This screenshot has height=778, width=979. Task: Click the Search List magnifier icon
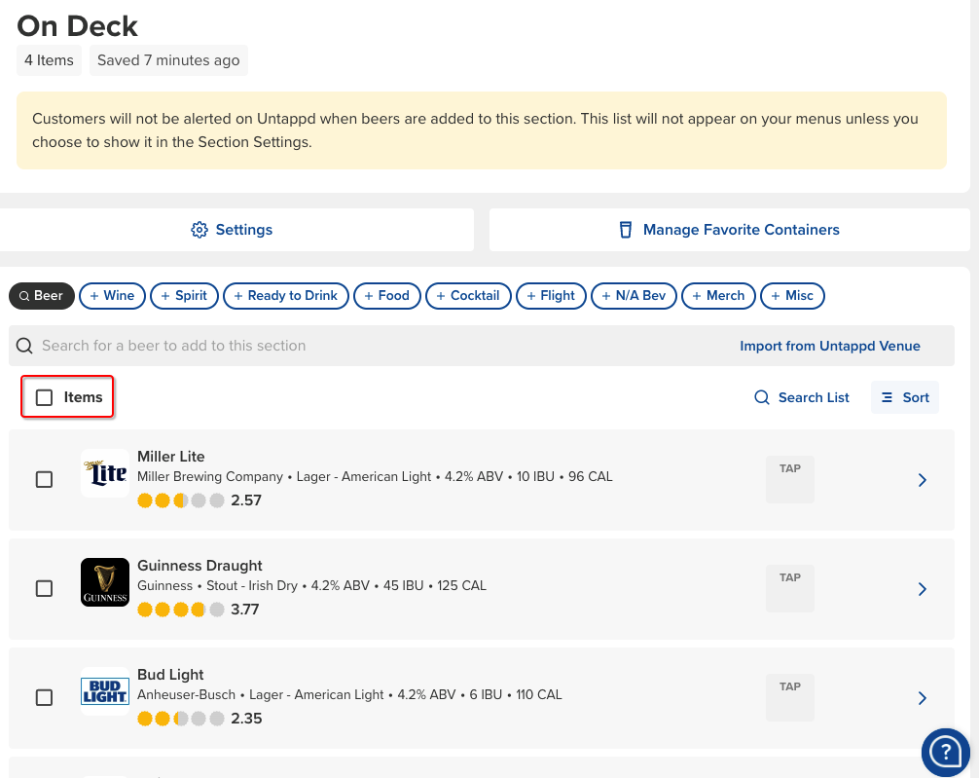[762, 397]
